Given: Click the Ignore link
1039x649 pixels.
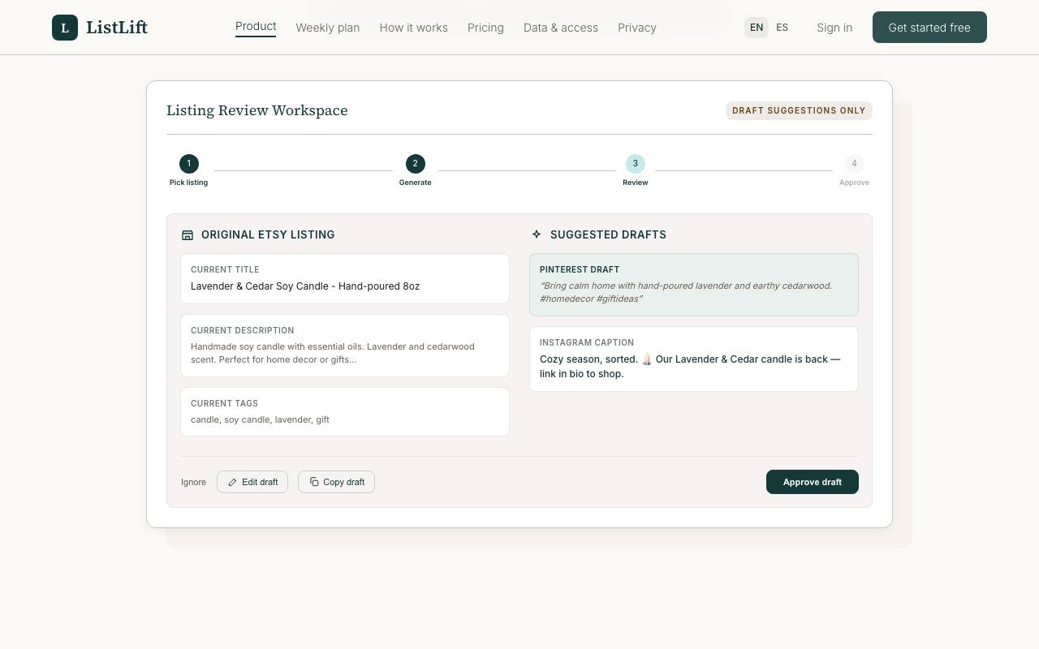Looking at the screenshot, I should point(193,482).
